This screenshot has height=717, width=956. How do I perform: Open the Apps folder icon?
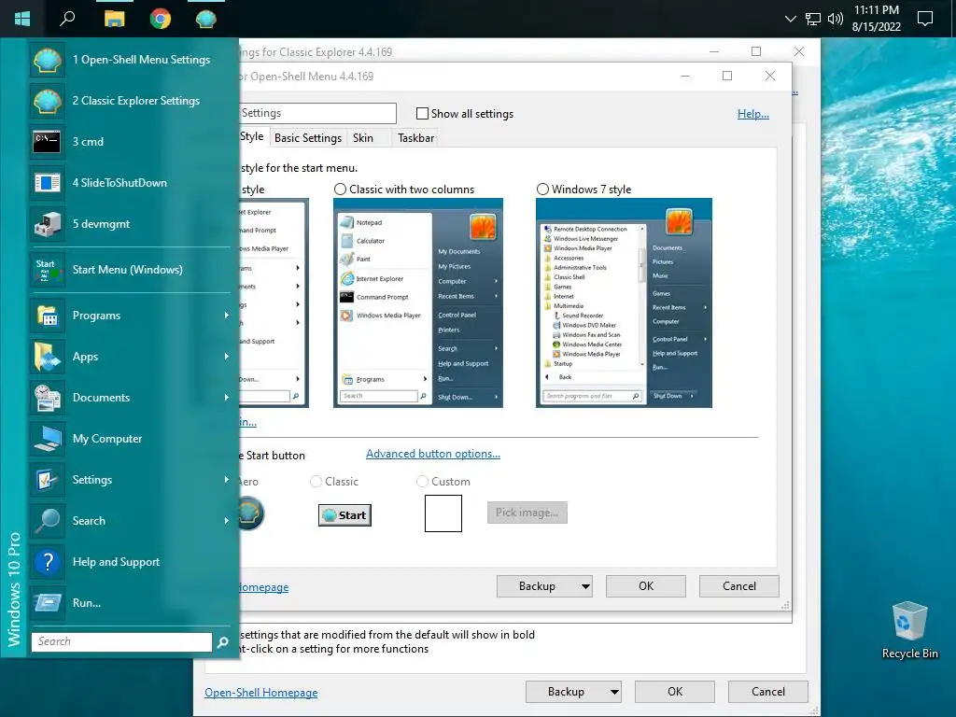pyautogui.click(x=47, y=356)
